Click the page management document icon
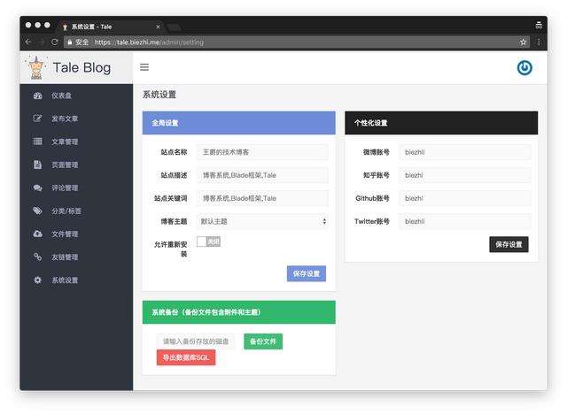Screen dimensions: 567x414 click(37, 165)
